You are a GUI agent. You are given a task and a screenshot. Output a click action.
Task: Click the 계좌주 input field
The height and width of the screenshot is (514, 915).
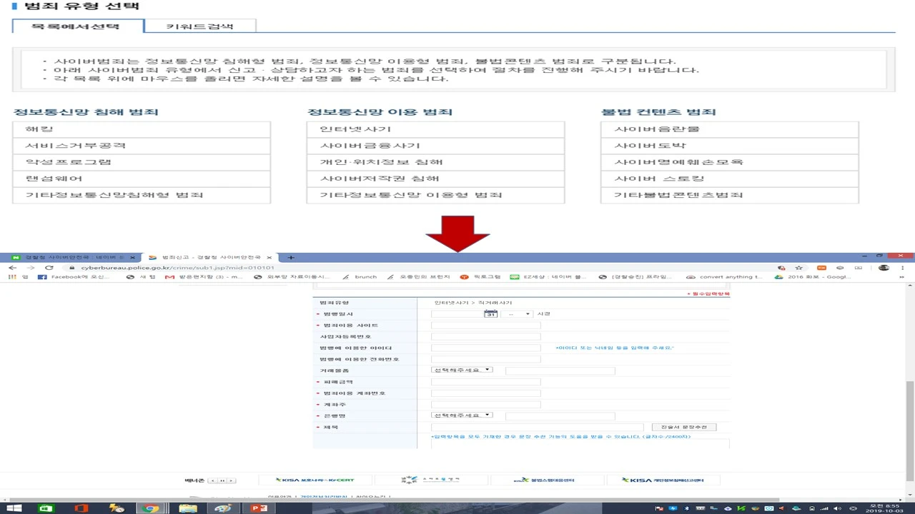[486, 405]
